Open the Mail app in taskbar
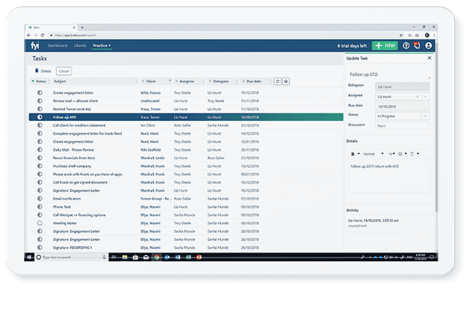The width and height of the screenshot is (467, 313). click(x=146, y=257)
